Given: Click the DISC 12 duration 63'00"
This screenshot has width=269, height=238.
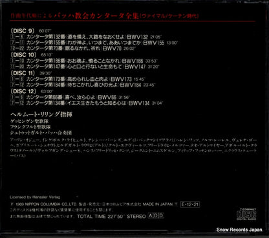Looking at the screenshot, I should click(x=47, y=92).
